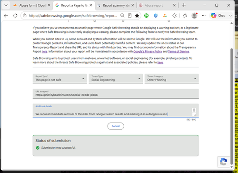Open the zoom magnifier in address bar
This screenshot has width=238, height=173.
[122, 16]
